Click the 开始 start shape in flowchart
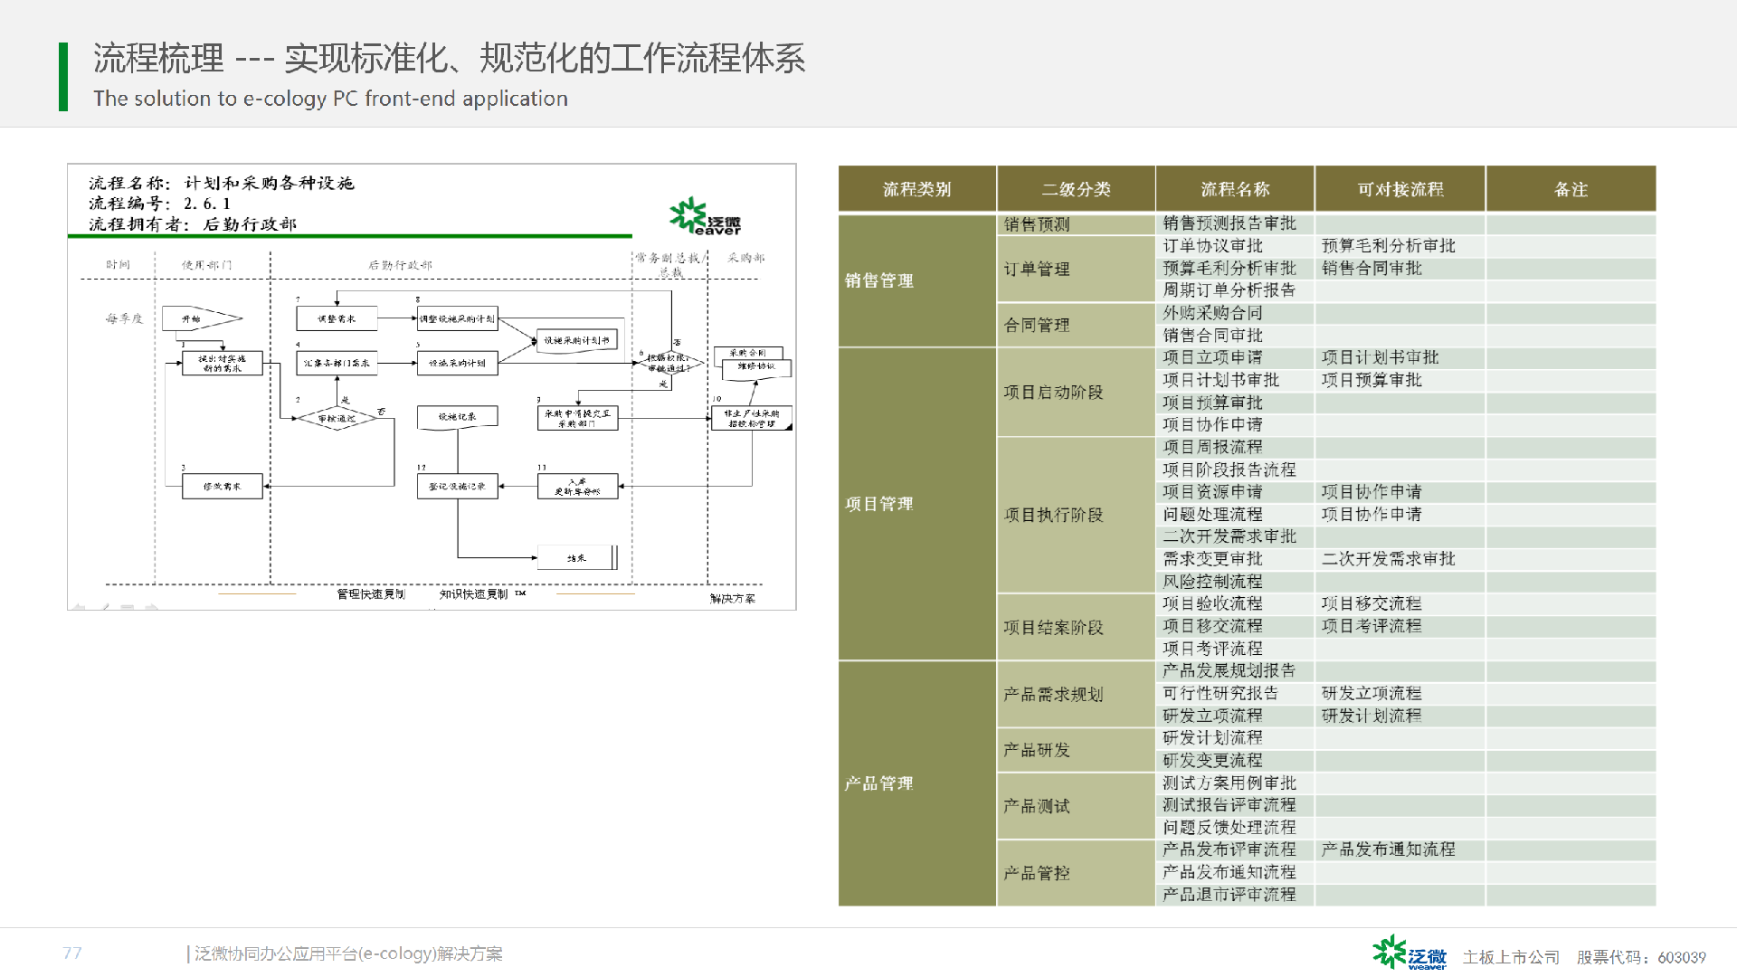The height and width of the screenshot is (977, 1737). click(202, 318)
